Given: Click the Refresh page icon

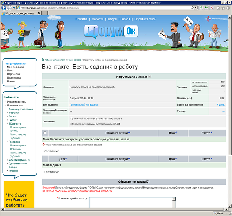Looking at the screenshot, I should [x=206, y=8].
